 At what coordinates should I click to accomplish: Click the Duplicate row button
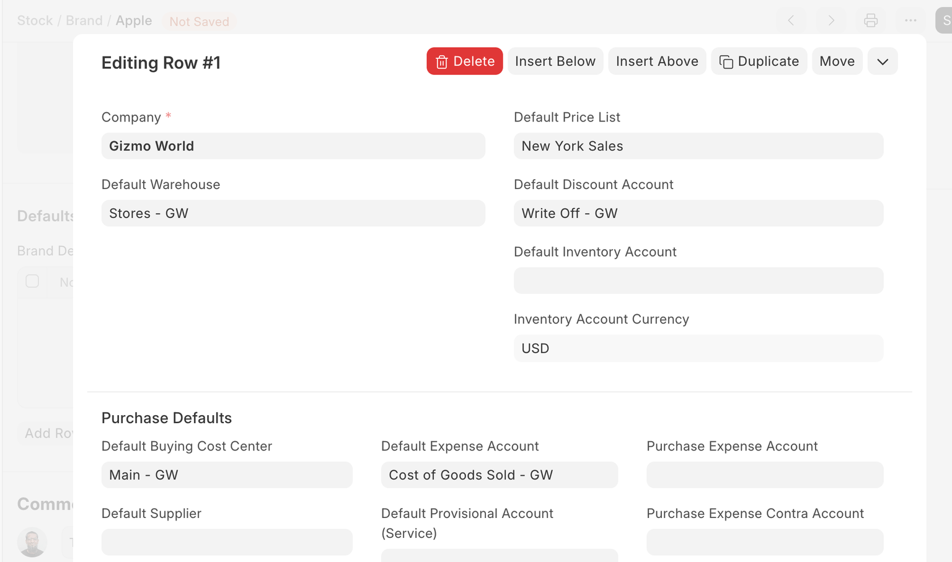point(759,61)
